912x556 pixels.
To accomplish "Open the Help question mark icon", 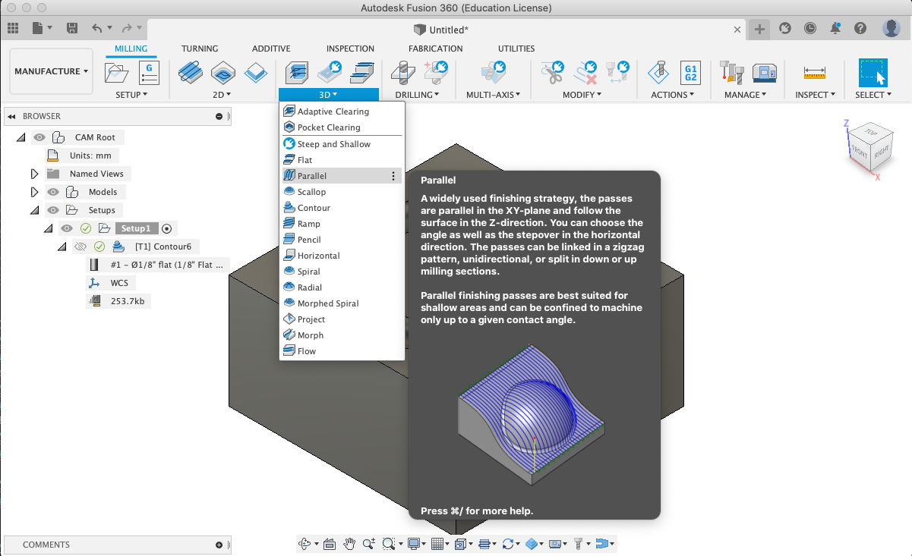I will (860, 28).
